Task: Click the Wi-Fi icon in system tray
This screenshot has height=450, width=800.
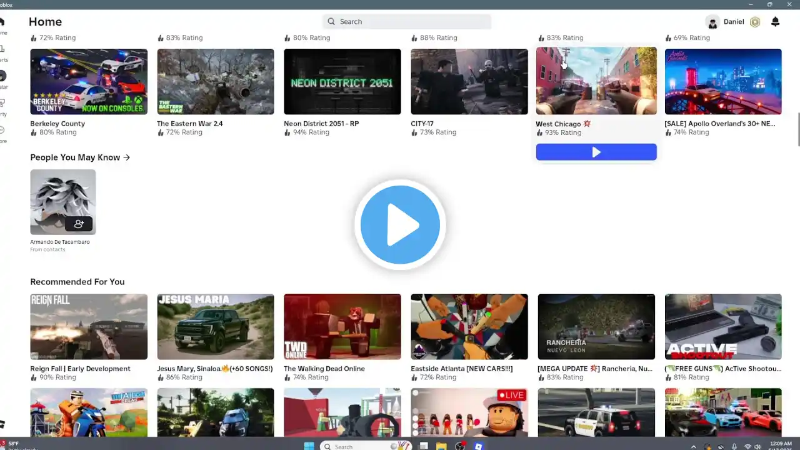Action: 747,447
